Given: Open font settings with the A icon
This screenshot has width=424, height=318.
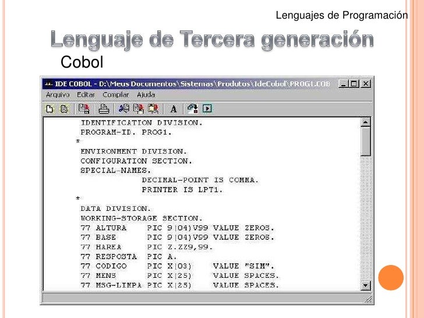Looking at the screenshot, I should 174,109.
